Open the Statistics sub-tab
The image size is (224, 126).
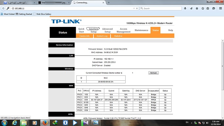(x=118, y=36)
